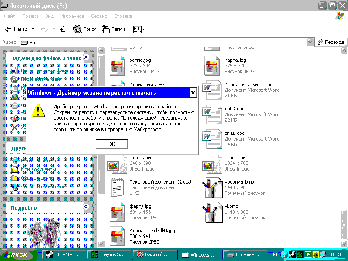Viewport: 348px width, 261px height.
Task: Select the фарт).jpg file icon
Action: click(117, 212)
